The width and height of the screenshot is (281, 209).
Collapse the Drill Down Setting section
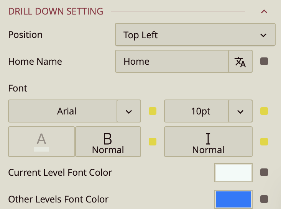pos(264,11)
